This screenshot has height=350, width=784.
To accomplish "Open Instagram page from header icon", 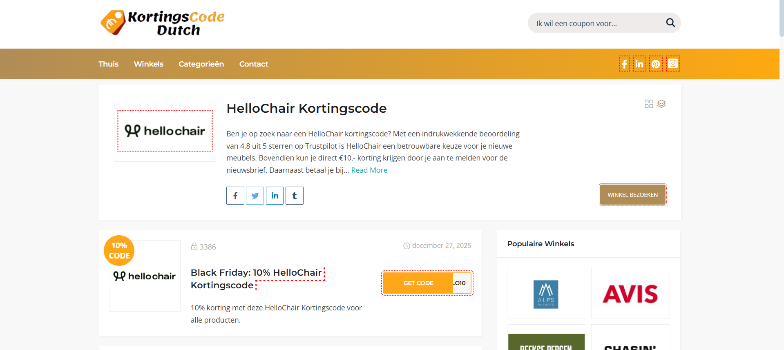I will (673, 64).
